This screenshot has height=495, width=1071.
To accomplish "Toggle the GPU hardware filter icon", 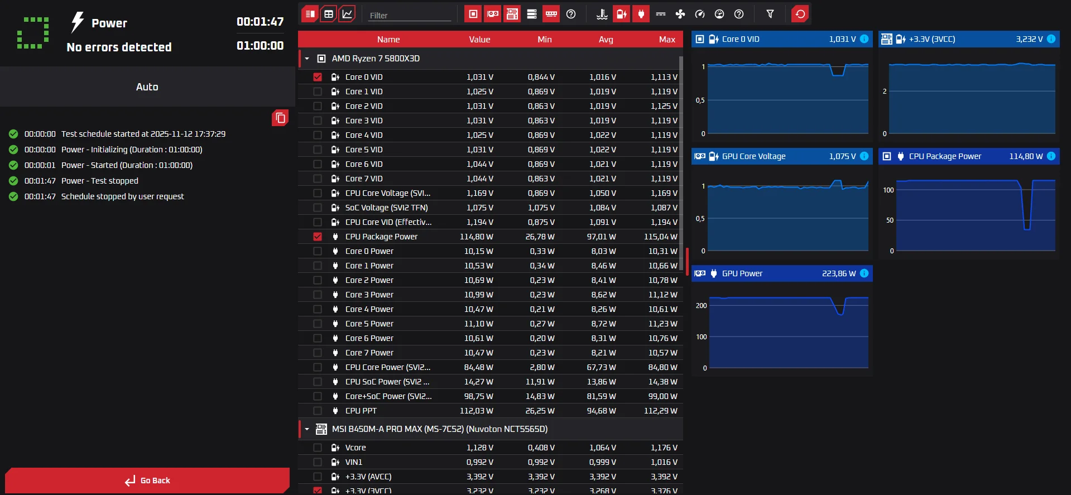I will [x=493, y=14].
